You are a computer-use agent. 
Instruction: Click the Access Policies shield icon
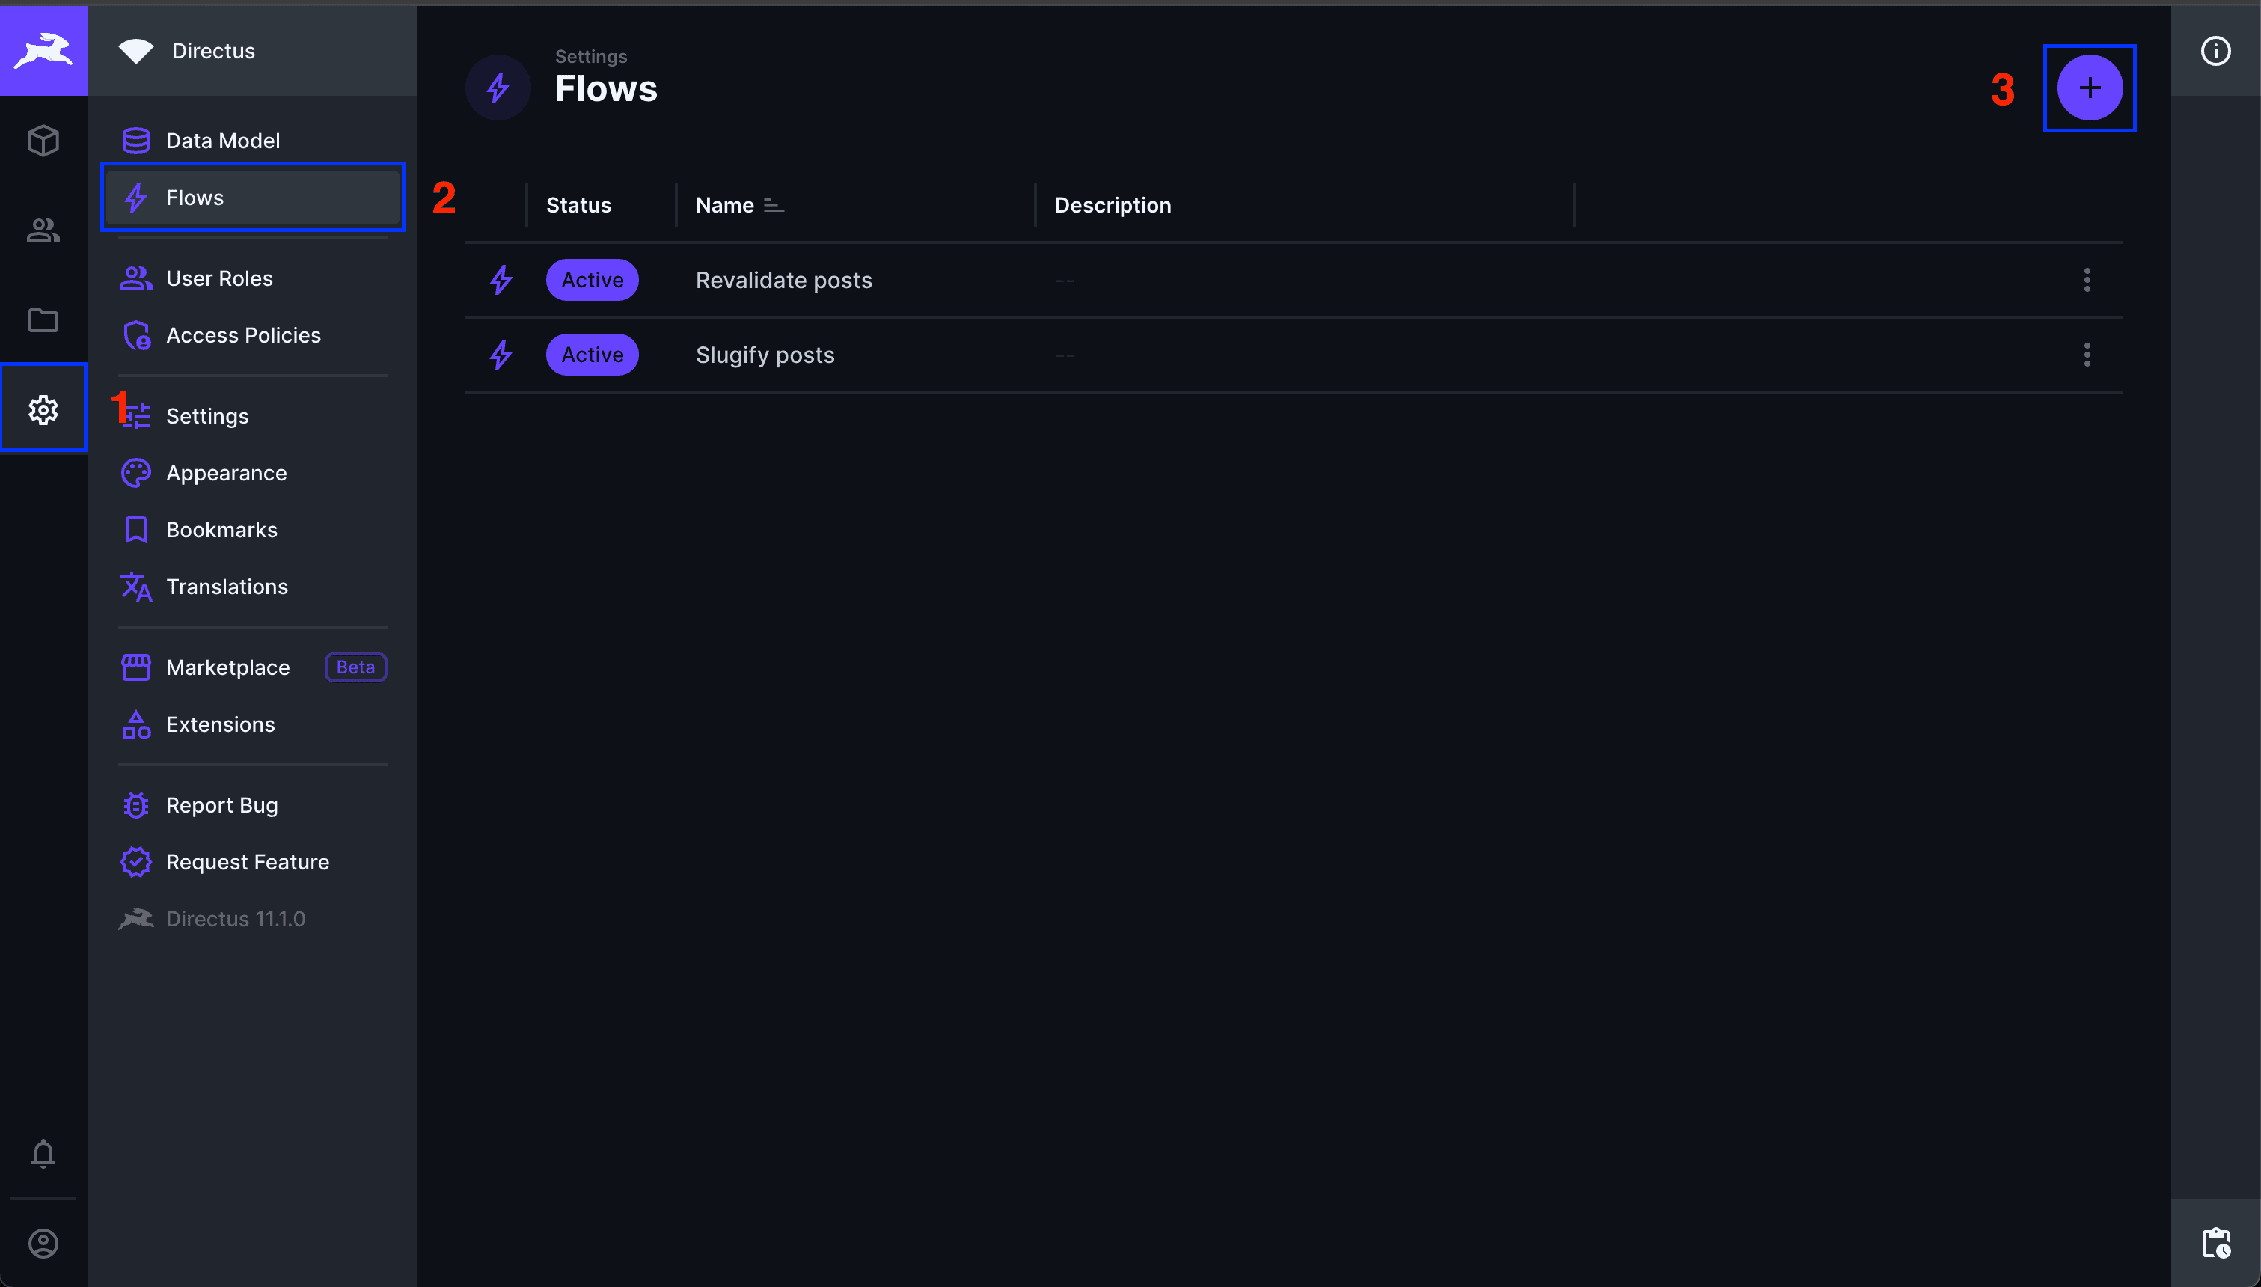(137, 334)
